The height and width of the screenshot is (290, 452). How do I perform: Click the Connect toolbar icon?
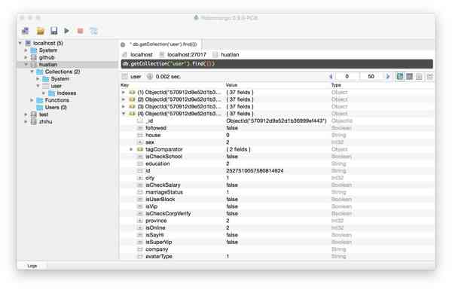coord(26,31)
